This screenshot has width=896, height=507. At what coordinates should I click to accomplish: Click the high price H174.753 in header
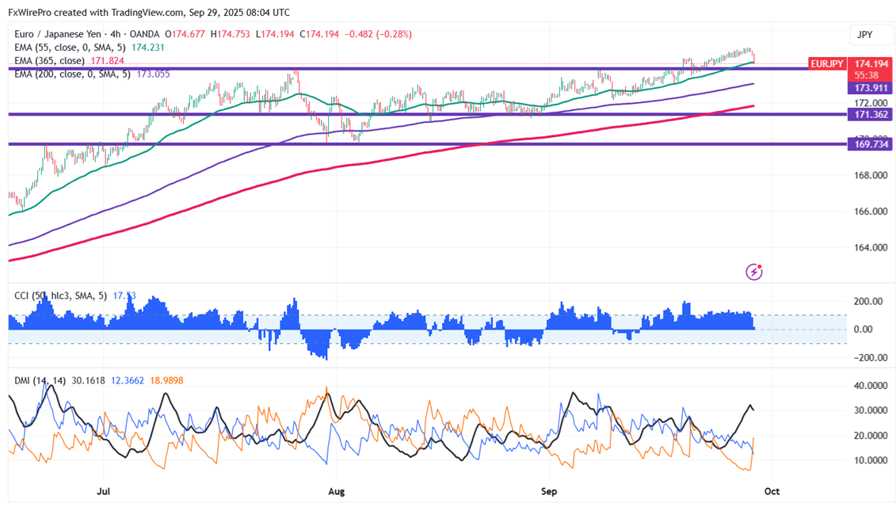pyautogui.click(x=231, y=34)
